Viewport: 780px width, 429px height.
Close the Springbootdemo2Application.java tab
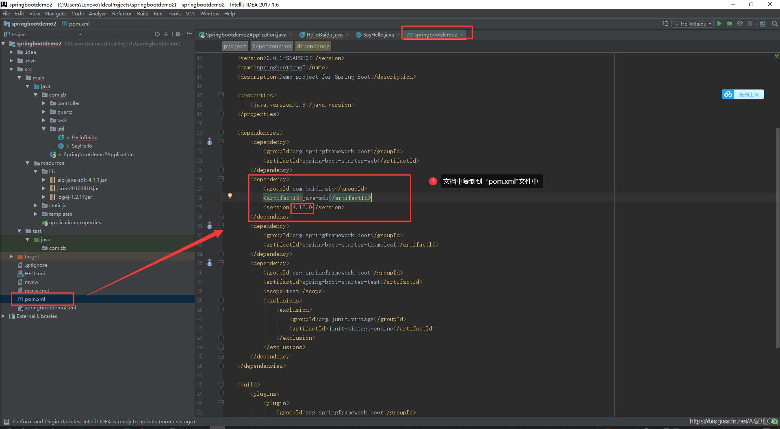point(290,35)
